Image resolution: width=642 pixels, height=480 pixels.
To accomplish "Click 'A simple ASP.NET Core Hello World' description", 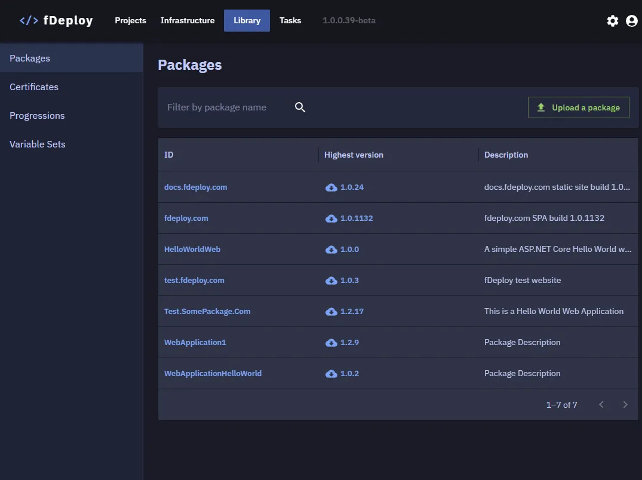I will 558,249.
